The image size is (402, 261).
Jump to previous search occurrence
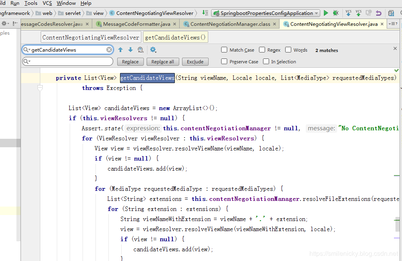(120, 50)
